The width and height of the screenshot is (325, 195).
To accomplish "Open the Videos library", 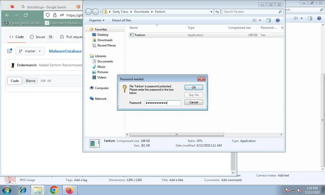I will (102, 77).
